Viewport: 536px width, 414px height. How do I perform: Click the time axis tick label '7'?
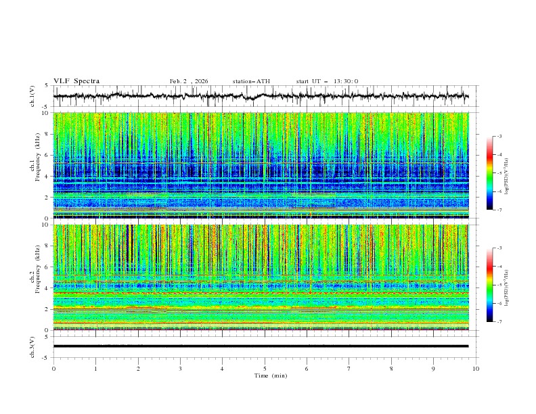pos(349,369)
